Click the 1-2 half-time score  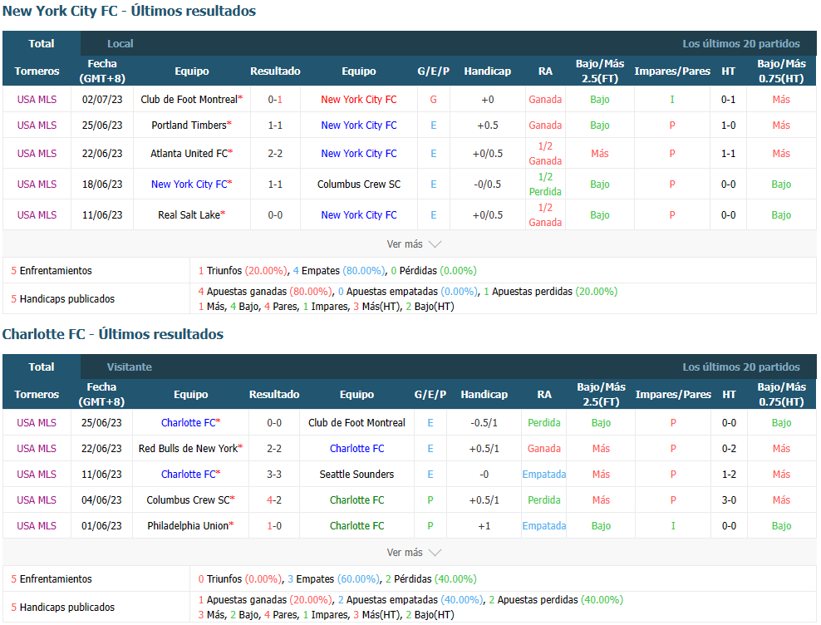[x=729, y=474]
